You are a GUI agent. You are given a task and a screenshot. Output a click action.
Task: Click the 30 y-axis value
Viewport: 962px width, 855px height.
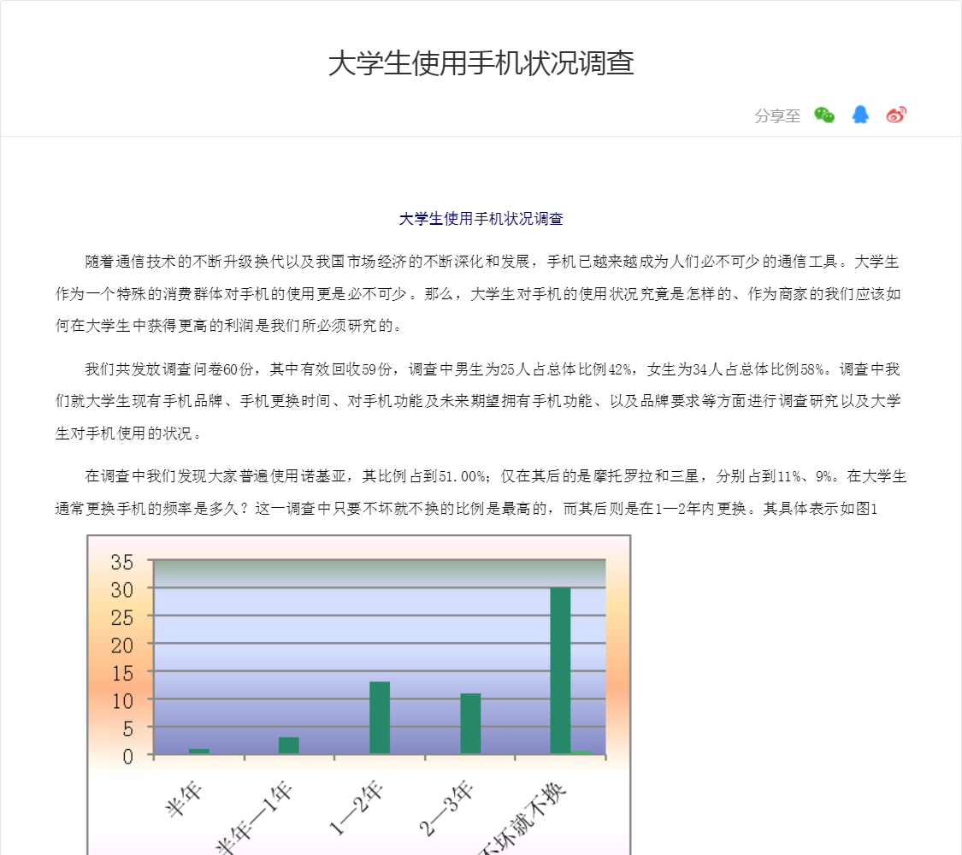pyautogui.click(x=121, y=590)
